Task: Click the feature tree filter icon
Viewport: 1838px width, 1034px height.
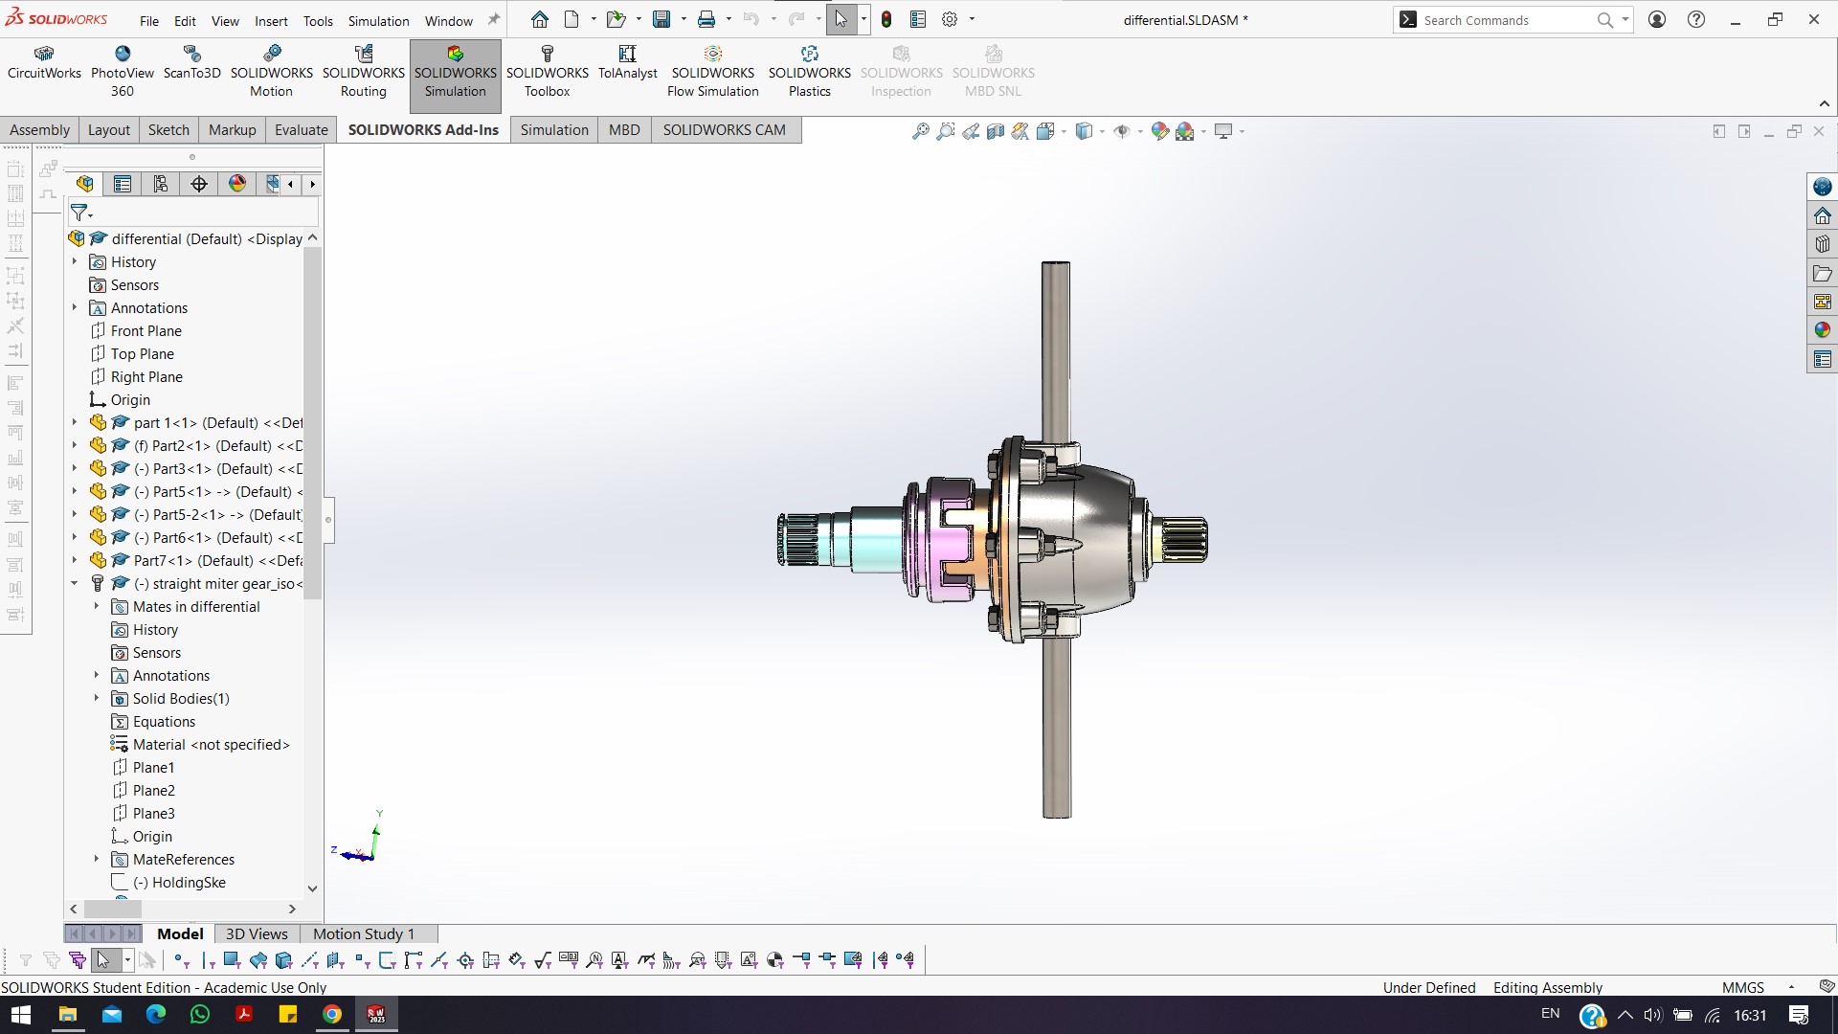Action: click(x=80, y=213)
